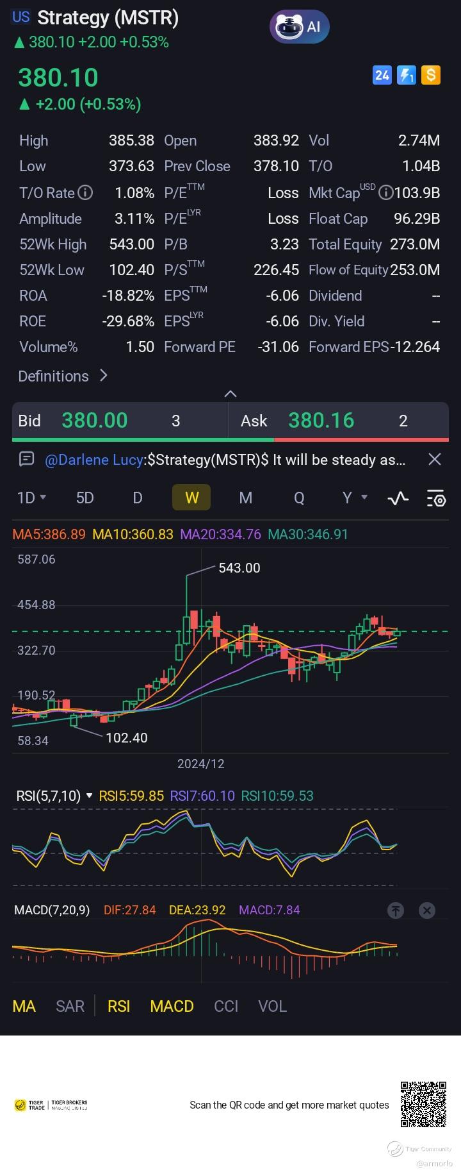The image size is (461, 1174).
Task: Tap the DIF:27.84 value
Action: click(130, 910)
